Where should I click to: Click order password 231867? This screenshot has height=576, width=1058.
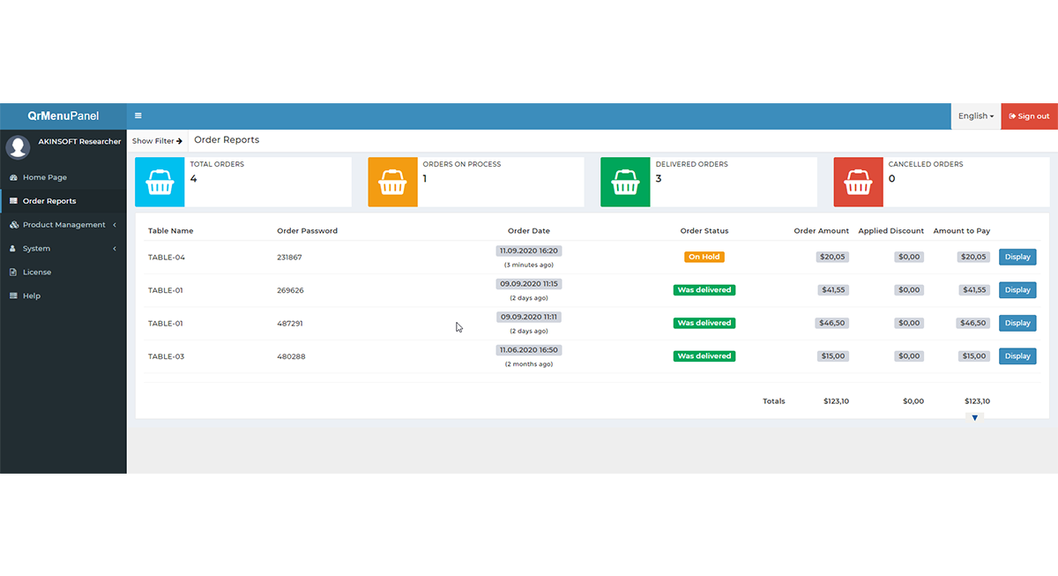coord(289,258)
